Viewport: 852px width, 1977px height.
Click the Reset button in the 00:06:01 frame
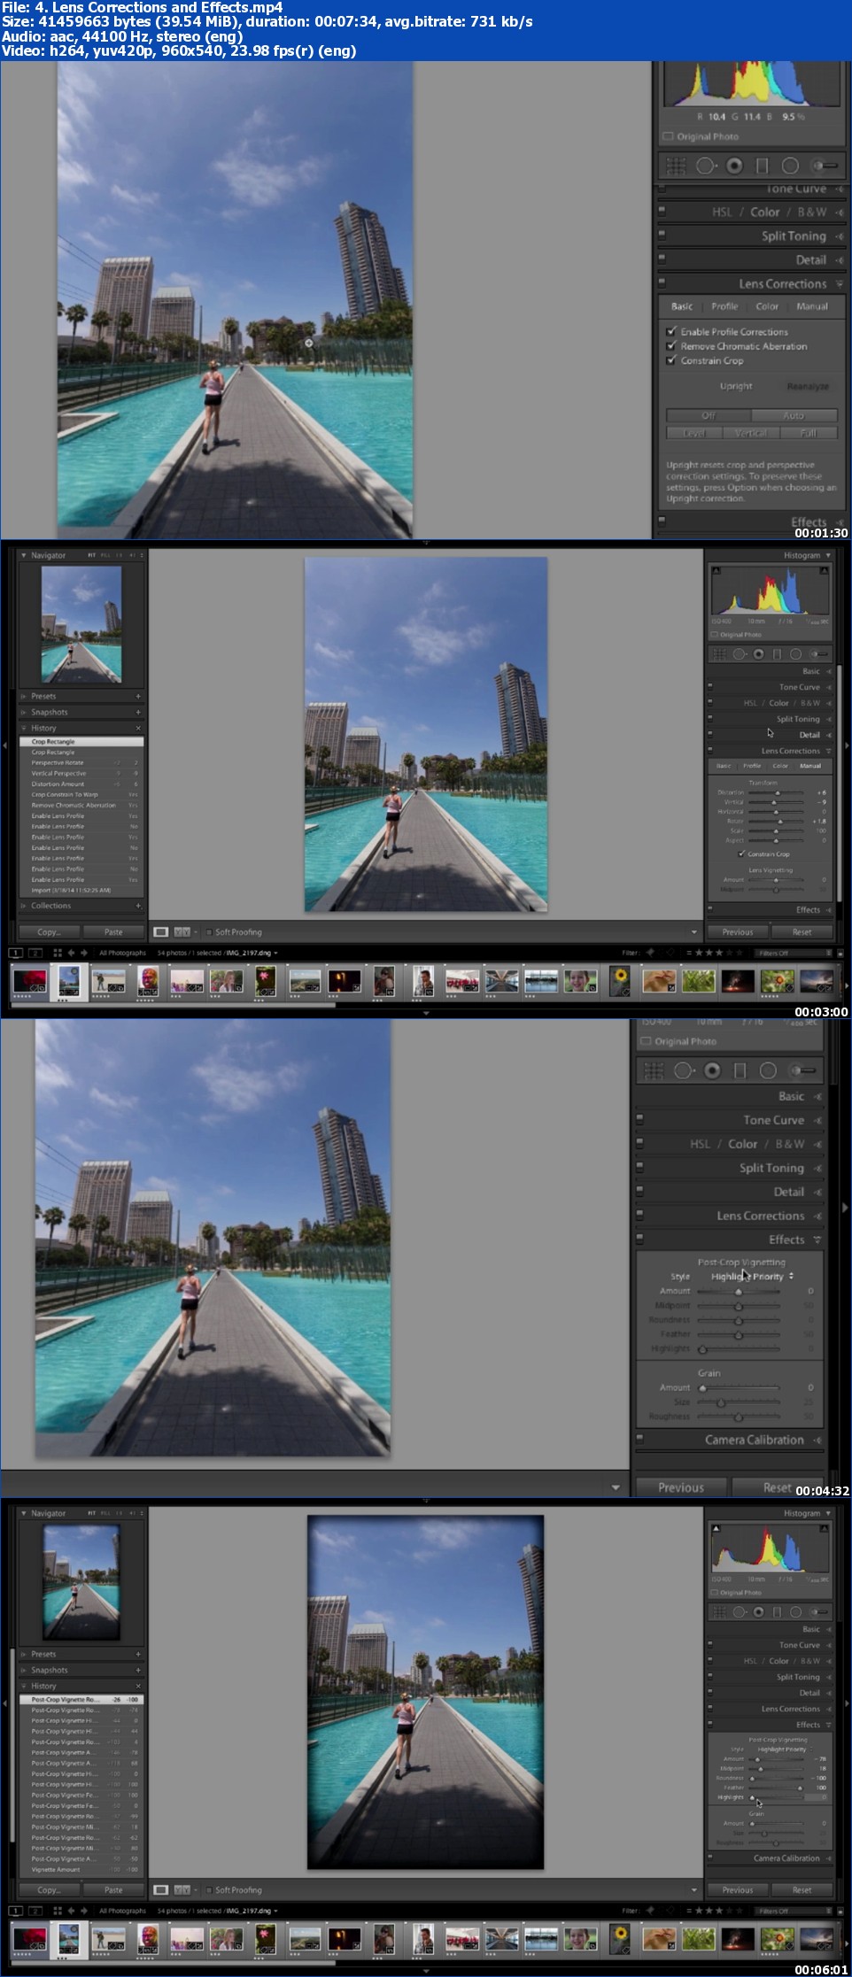tap(802, 1889)
